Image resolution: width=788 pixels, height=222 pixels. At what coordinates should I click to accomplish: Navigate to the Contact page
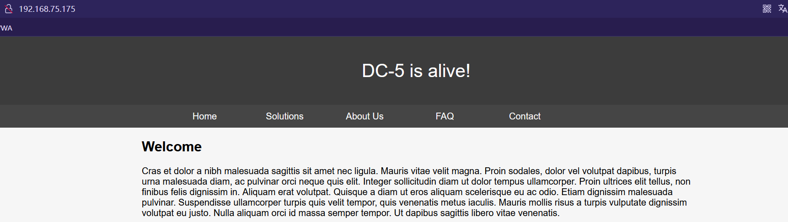coord(525,116)
